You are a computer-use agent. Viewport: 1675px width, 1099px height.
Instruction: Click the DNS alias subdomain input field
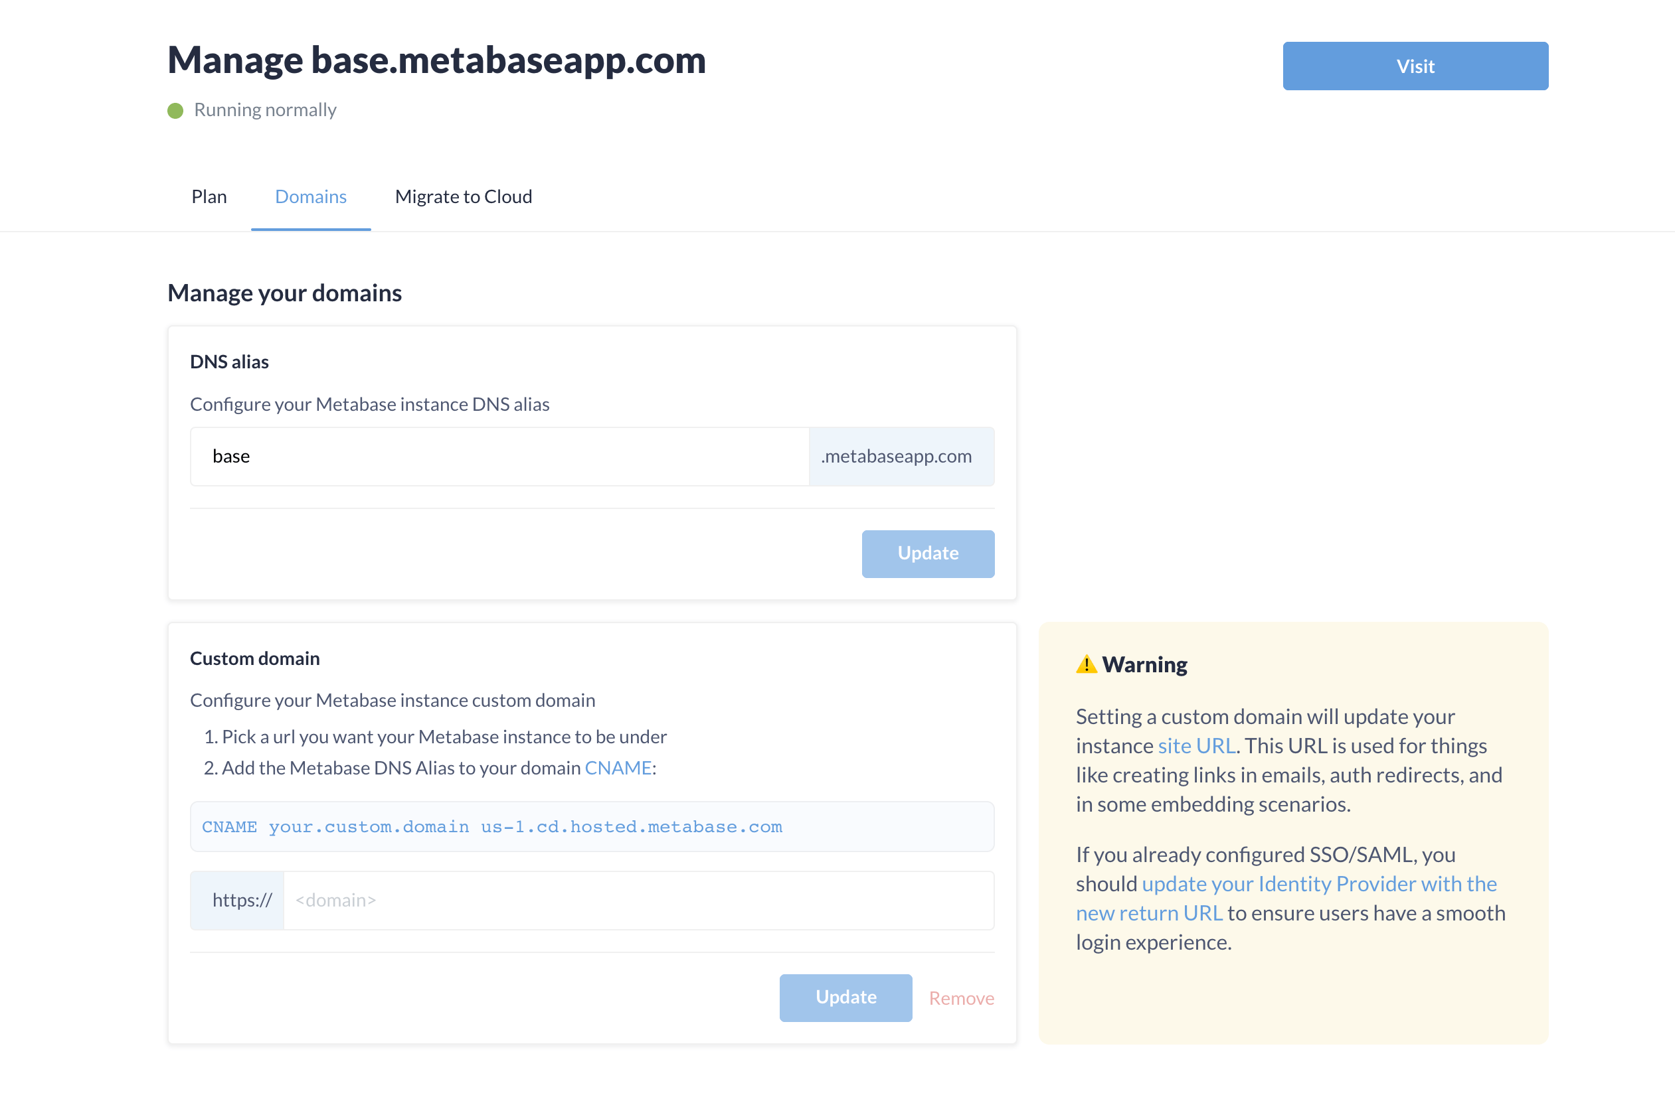pos(499,455)
